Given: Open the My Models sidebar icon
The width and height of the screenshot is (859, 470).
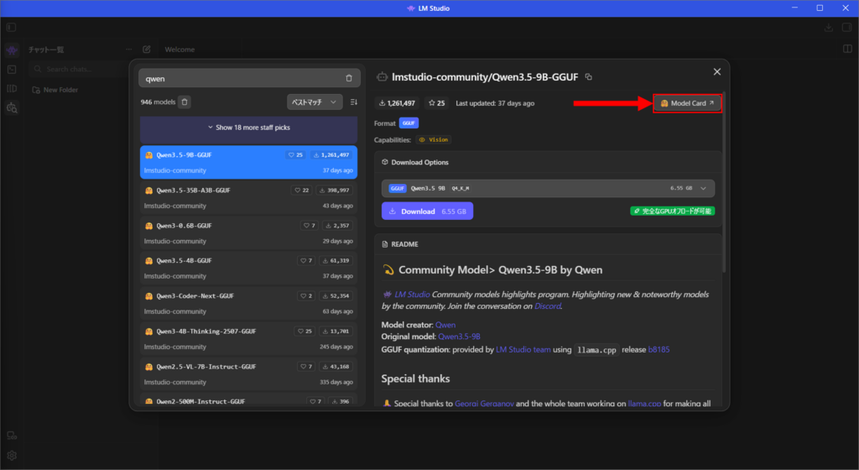Looking at the screenshot, I should tap(12, 88).
